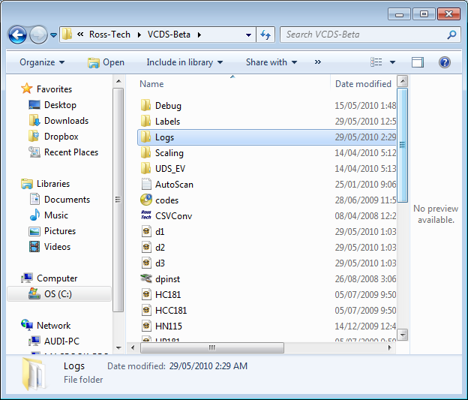Open the CSVConv Ross-Tech application icon

(x=147, y=215)
